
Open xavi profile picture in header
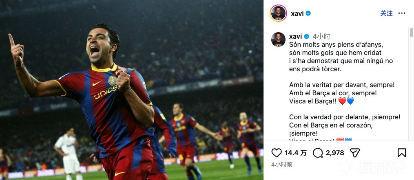[x=278, y=13]
